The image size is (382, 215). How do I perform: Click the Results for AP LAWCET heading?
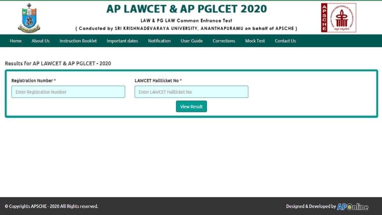[x=58, y=63]
